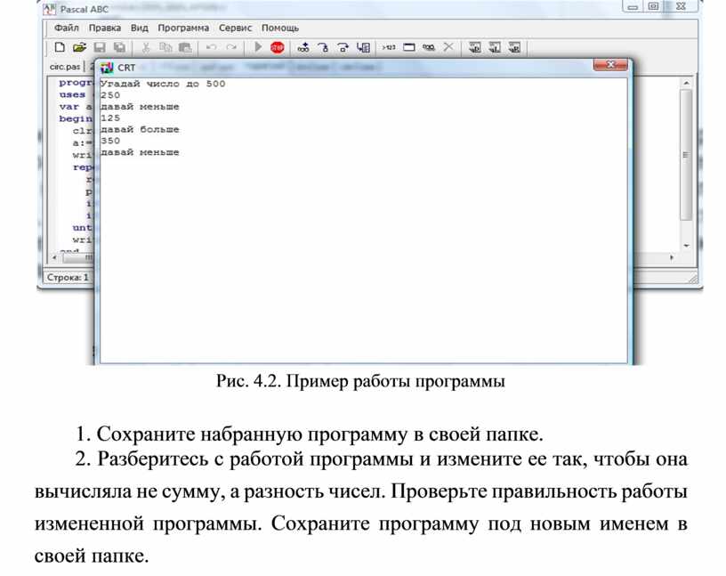Click the Paste clipboard icon

tap(185, 47)
